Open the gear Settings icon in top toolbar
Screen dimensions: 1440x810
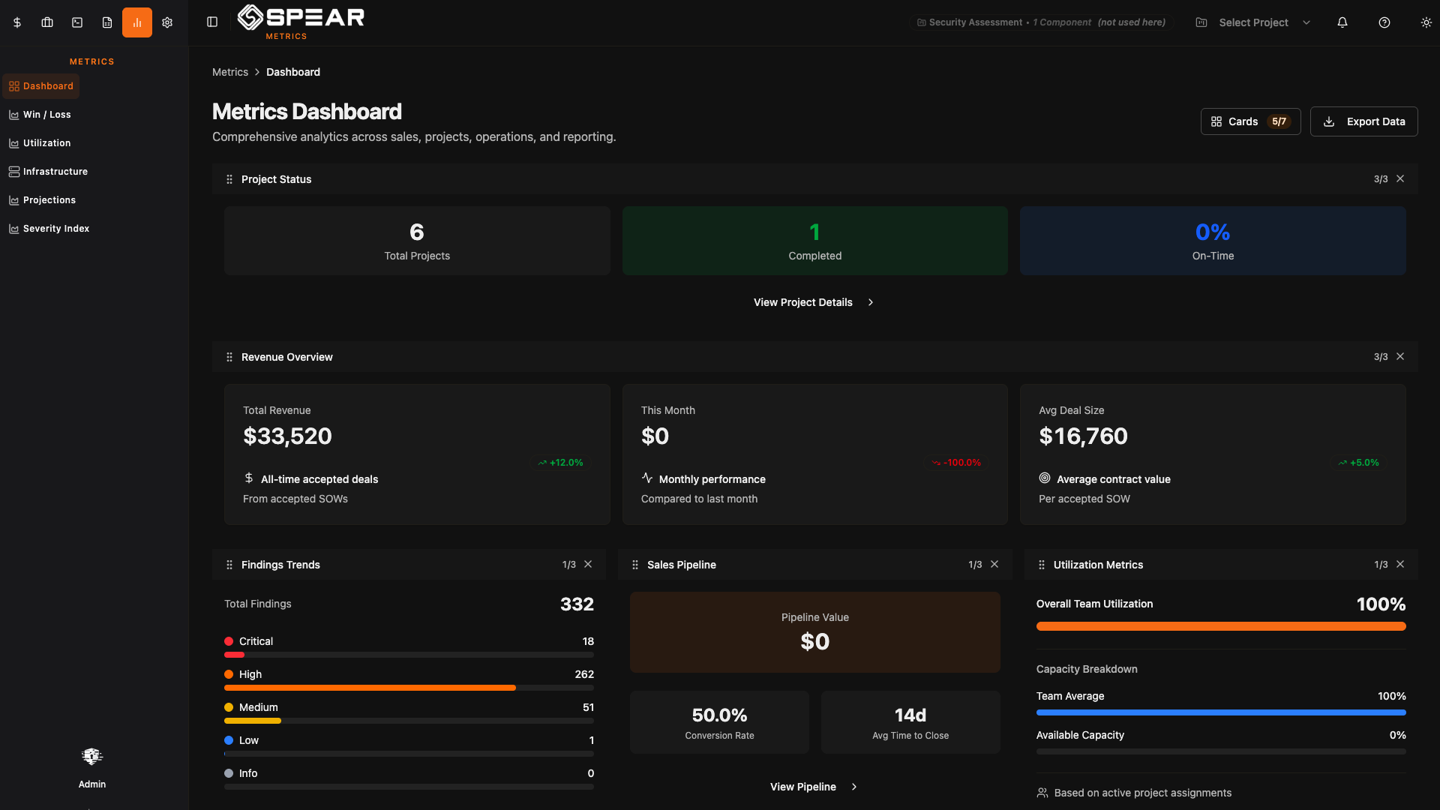(166, 22)
